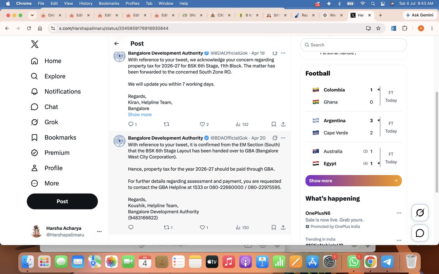Open Australia vs Egypt match
Image resolution: width=439 pixels, height=274 pixels.
(x=353, y=157)
